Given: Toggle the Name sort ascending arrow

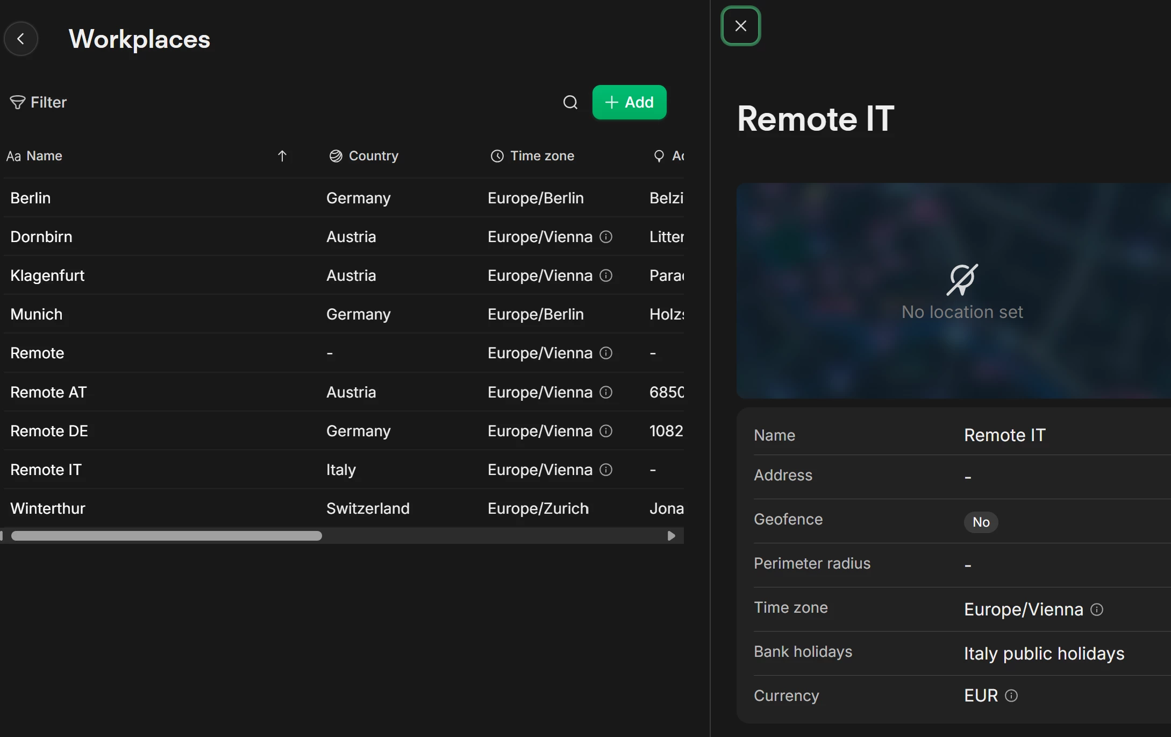Looking at the screenshot, I should coord(282,156).
